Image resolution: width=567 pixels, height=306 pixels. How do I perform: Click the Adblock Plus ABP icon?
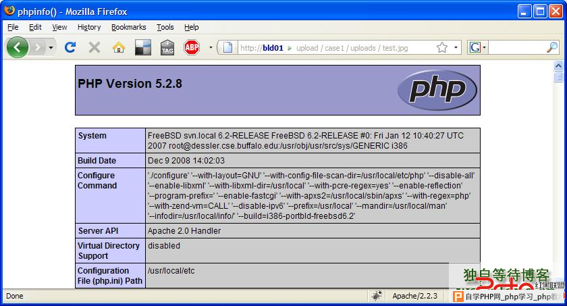click(x=191, y=47)
